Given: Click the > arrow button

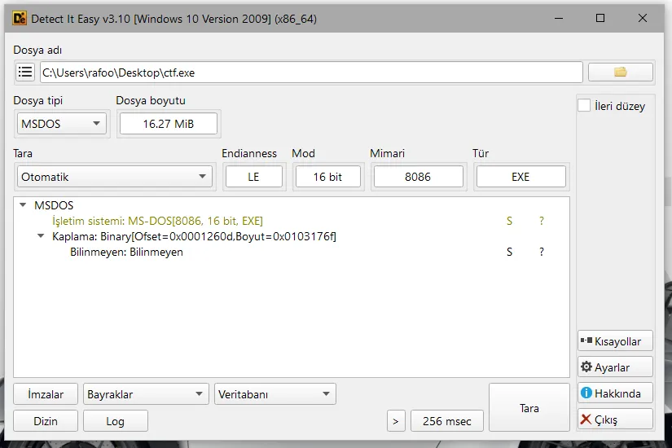Looking at the screenshot, I should (396, 421).
